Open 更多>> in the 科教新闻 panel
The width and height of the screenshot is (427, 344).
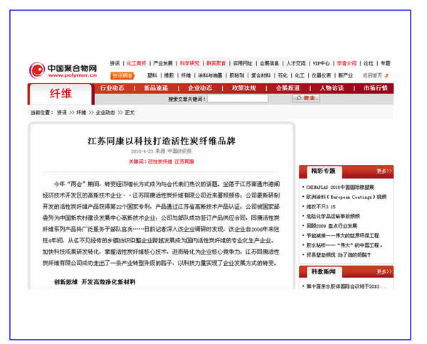coord(384,272)
